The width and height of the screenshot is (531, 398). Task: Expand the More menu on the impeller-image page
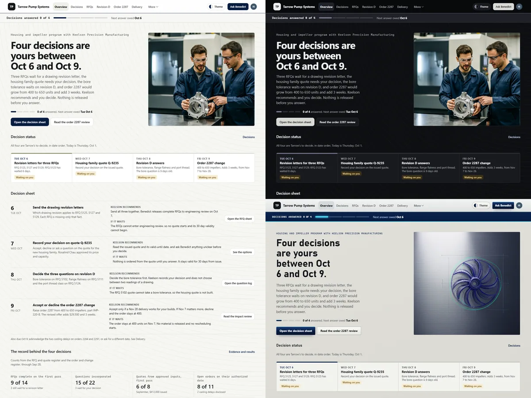pyautogui.click(x=419, y=206)
